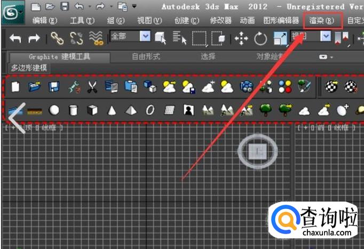Toggle the Select Object tool
364x249 pixels.
click(160, 38)
